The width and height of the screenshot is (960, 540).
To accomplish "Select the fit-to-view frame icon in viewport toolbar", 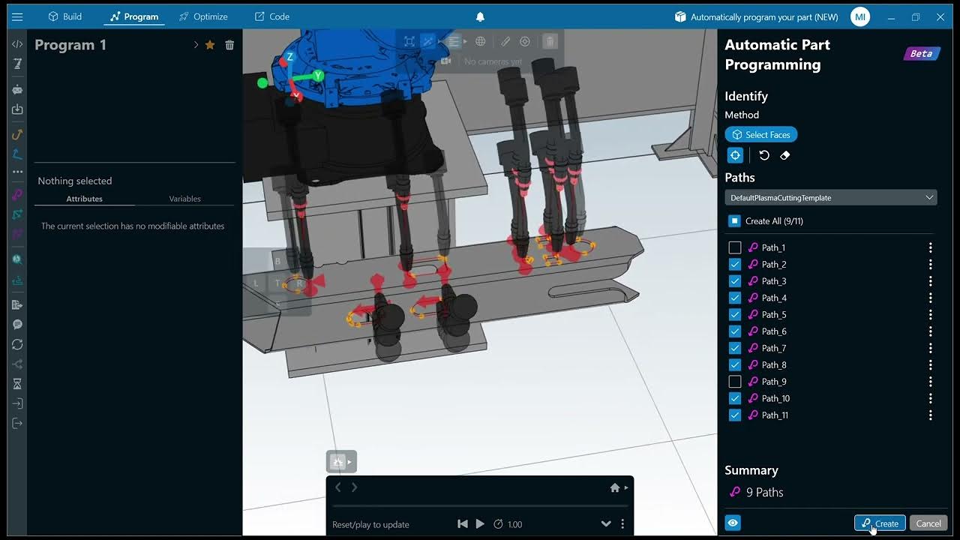I will coord(409,41).
